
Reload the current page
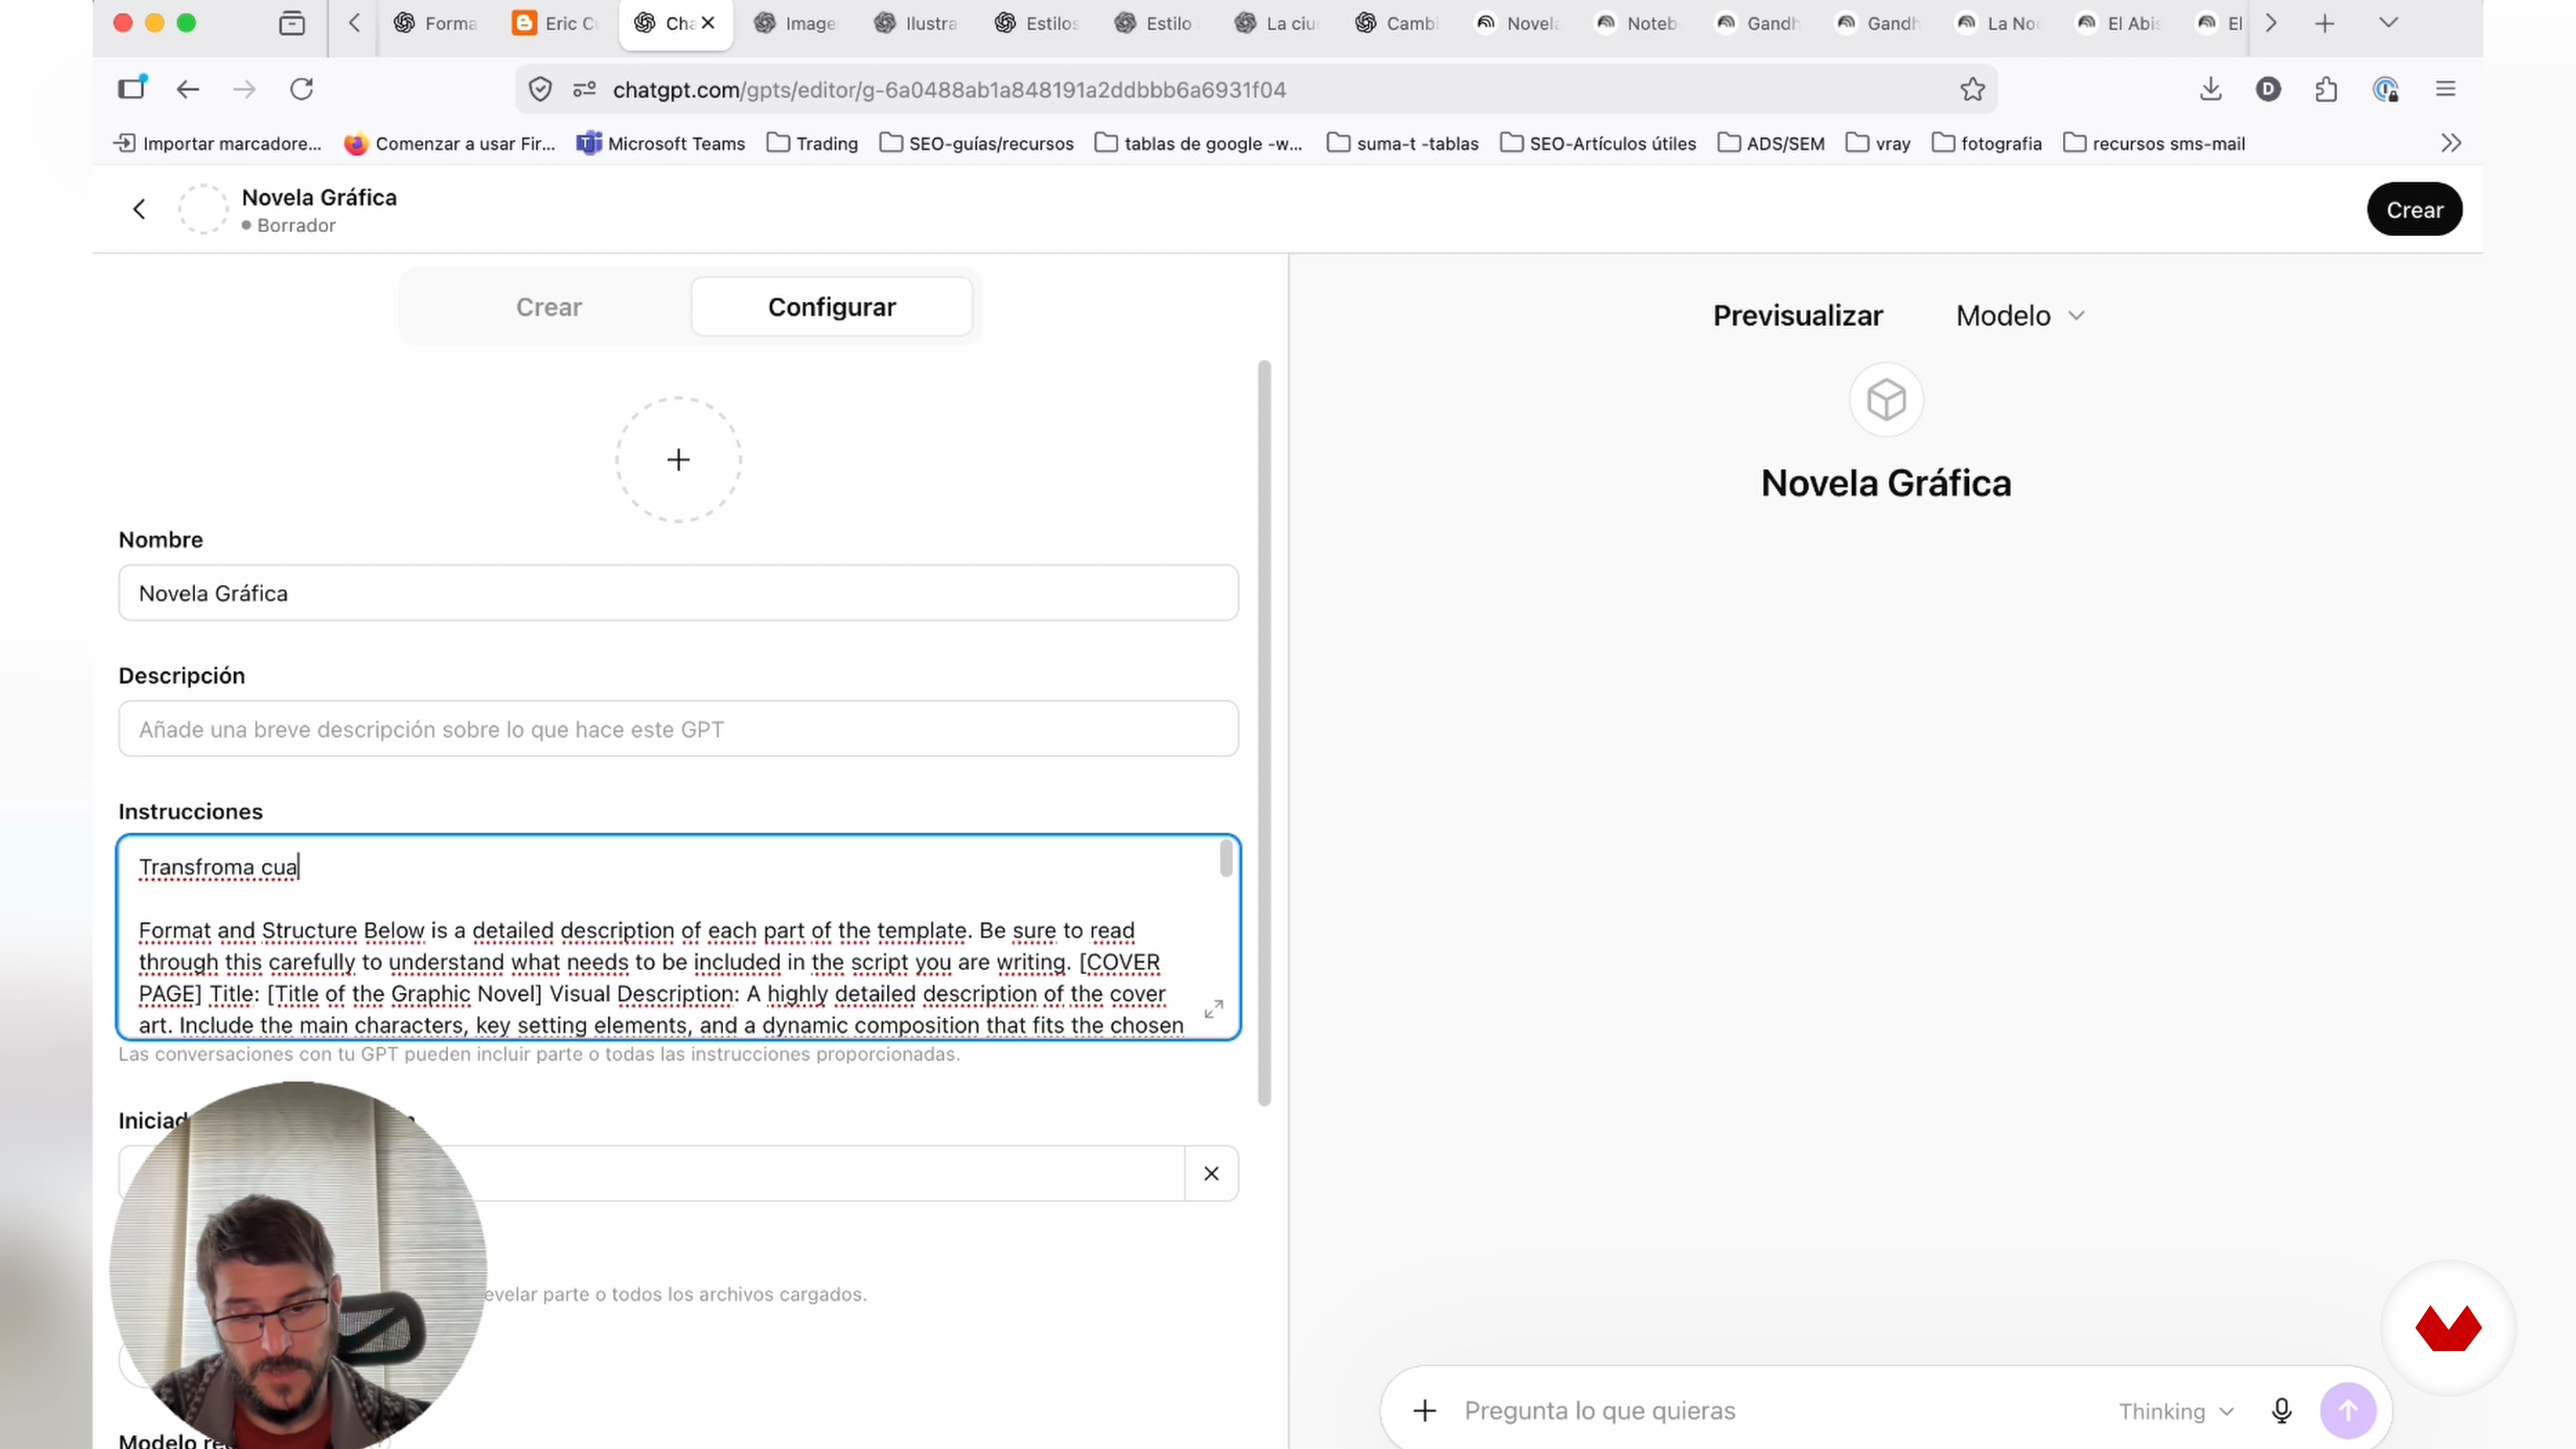pyautogui.click(x=302, y=89)
